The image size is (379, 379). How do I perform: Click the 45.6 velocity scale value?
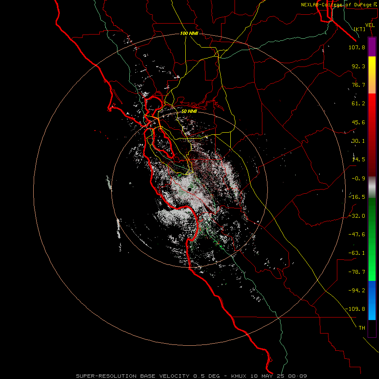click(x=358, y=122)
